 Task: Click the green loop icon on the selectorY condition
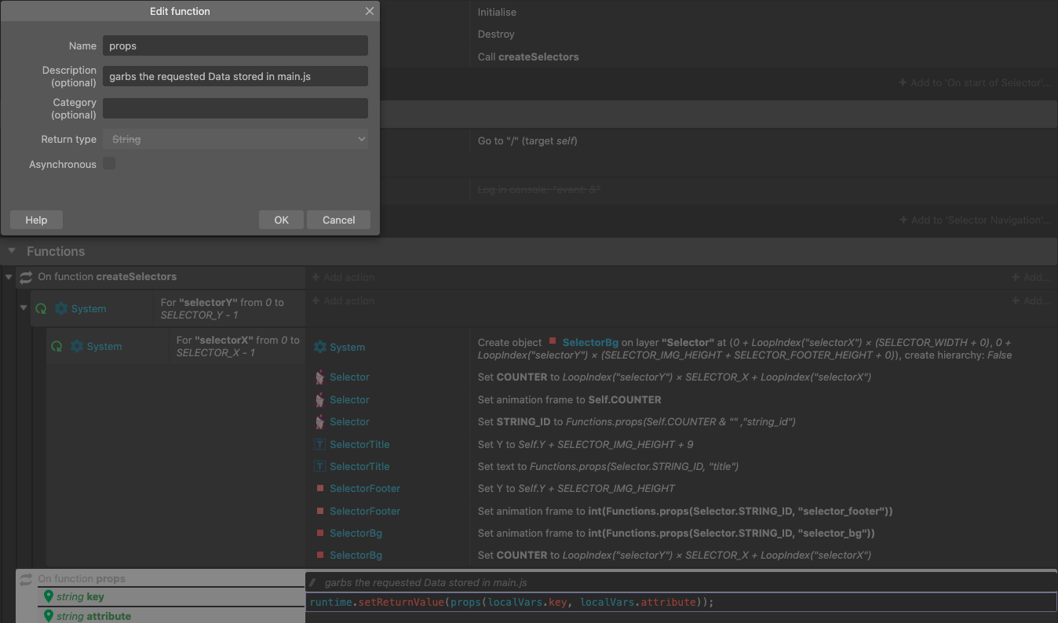click(x=41, y=309)
